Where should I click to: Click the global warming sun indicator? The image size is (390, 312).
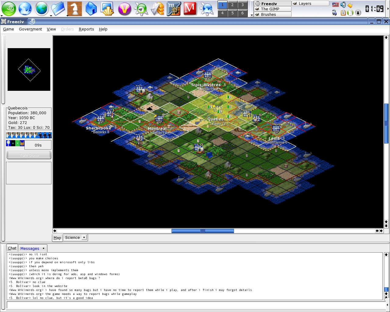[13, 143]
